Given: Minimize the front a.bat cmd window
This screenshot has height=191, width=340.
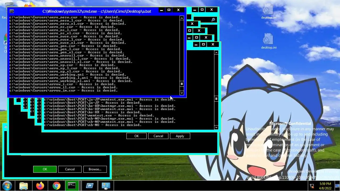Looking at the screenshot, I should click(161, 10).
